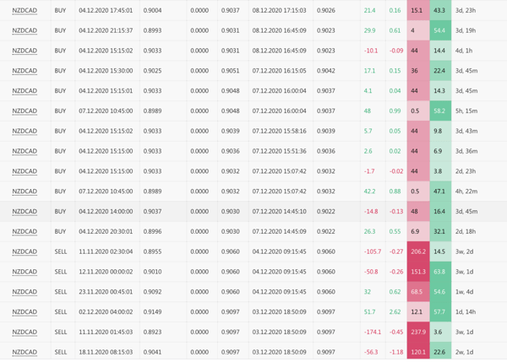The height and width of the screenshot is (362, 507).
Task: Select NZDCAD link in the 04.12.2020 14:00:00 row
Action: coord(25,212)
